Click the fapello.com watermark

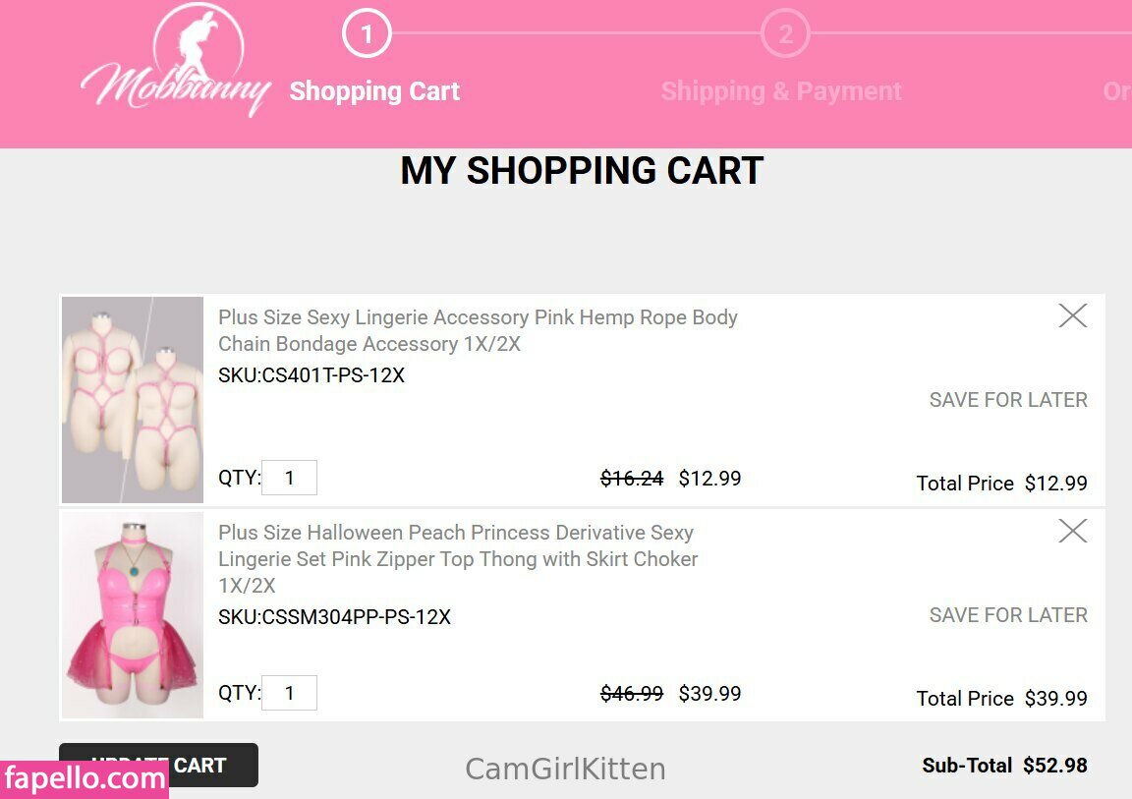coord(85,778)
